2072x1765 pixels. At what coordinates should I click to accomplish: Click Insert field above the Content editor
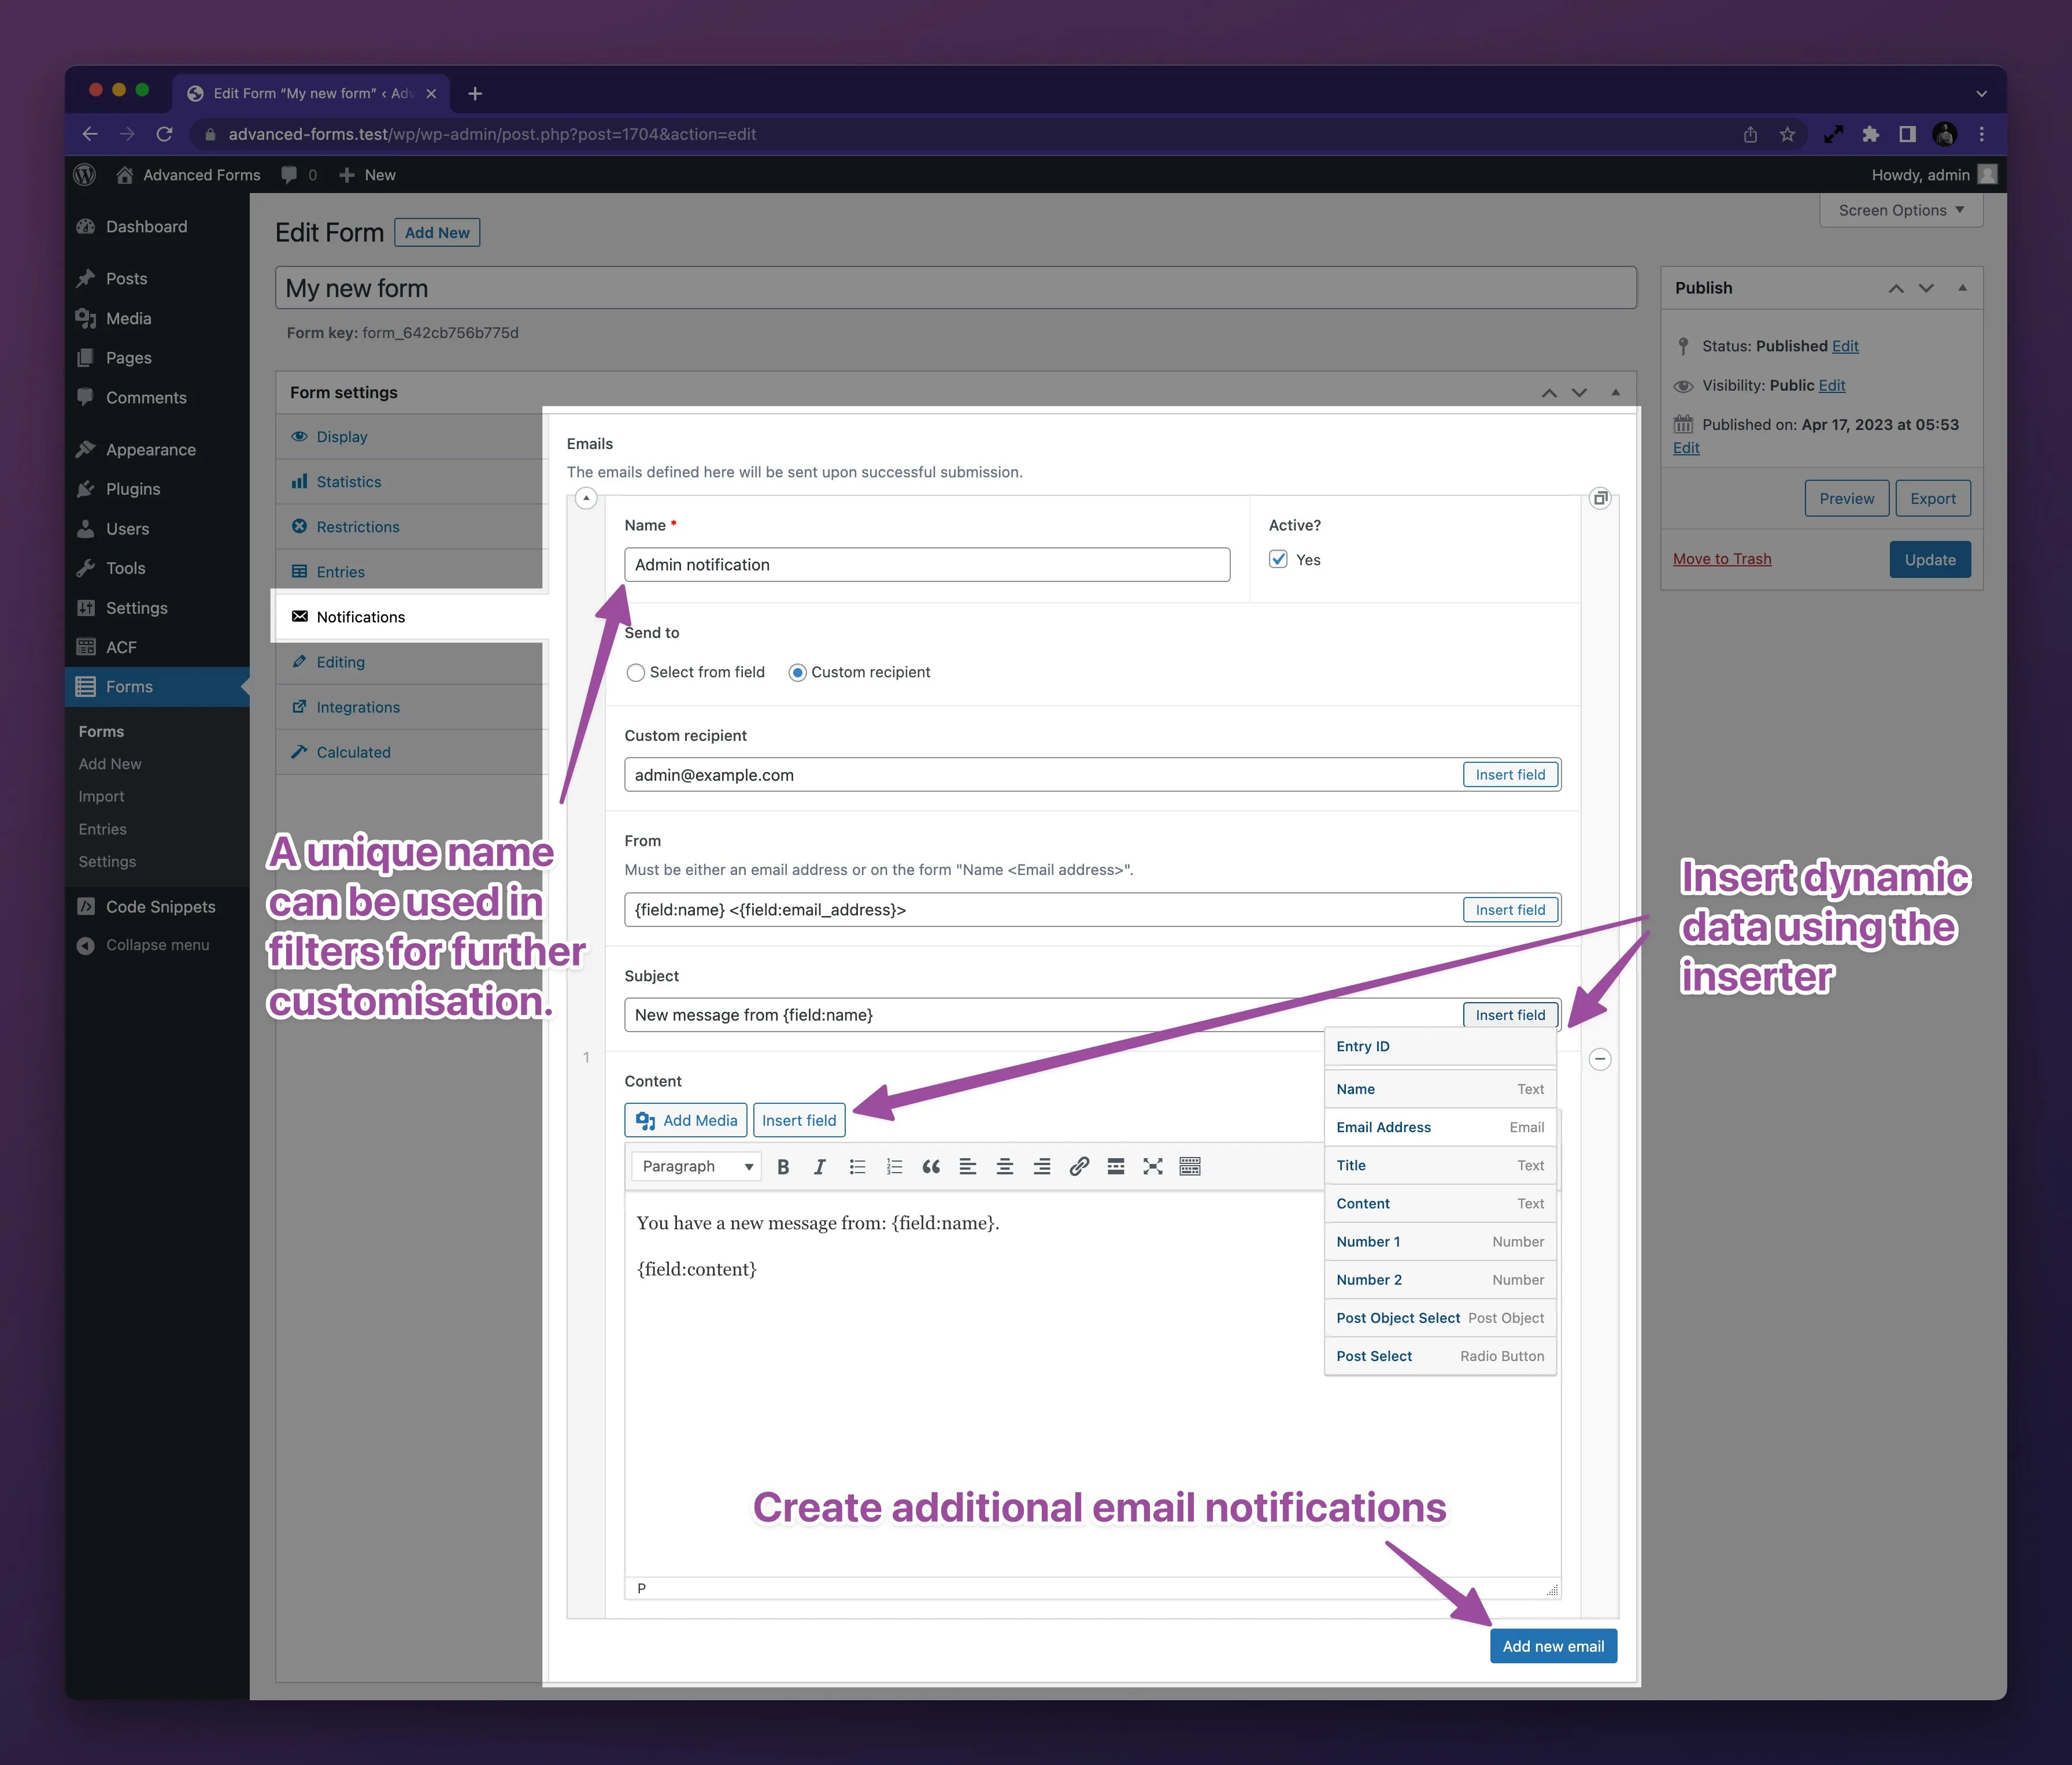pos(799,1121)
